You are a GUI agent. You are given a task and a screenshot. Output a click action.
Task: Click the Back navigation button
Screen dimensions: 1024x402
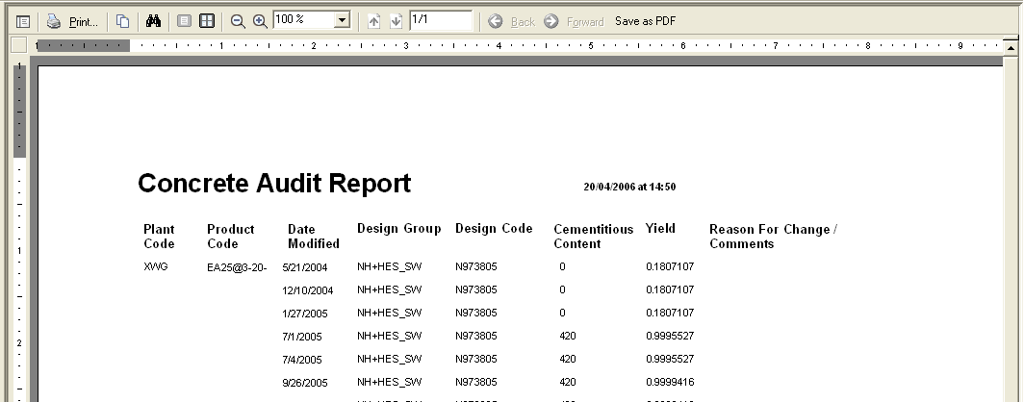(512, 21)
